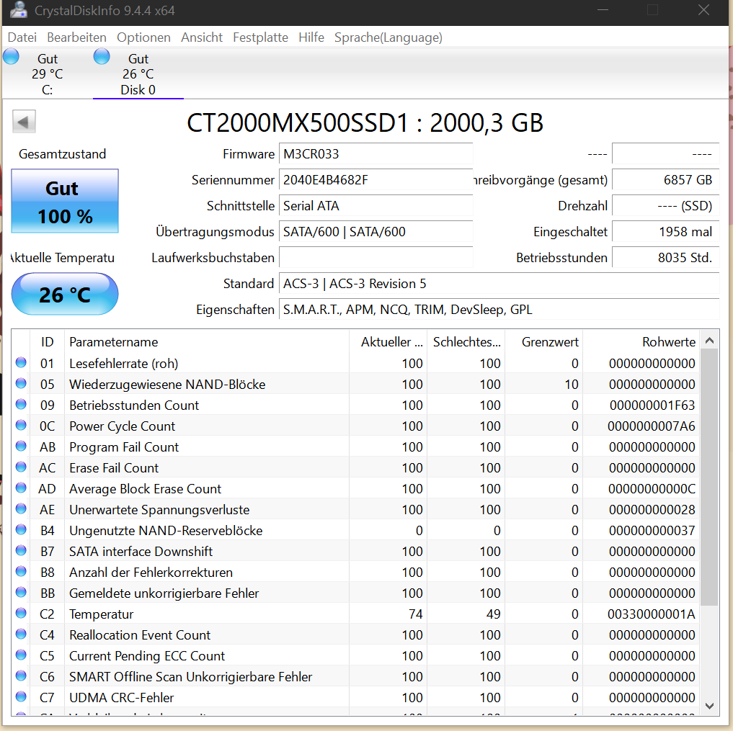Click the scroll up arrow of attribute list
The image size is (733, 731).
(x=709, y=341)
